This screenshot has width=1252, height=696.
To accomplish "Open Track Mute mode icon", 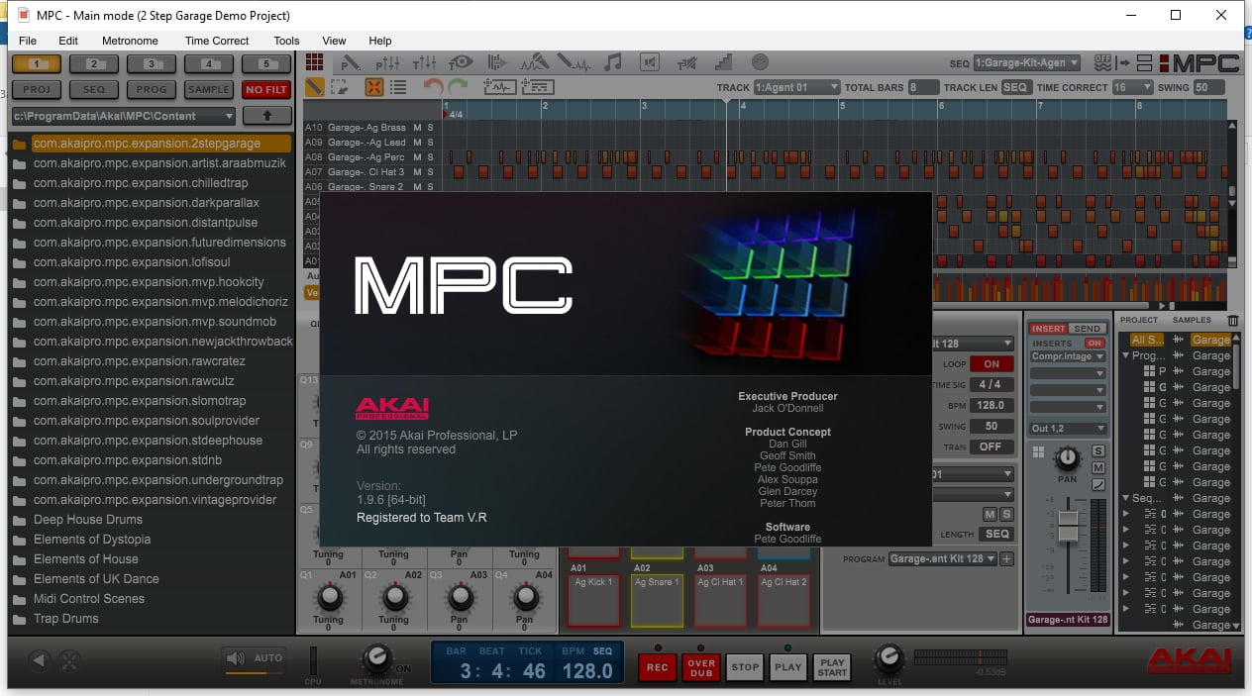I will pyautogui.click(x=686, y=62).
